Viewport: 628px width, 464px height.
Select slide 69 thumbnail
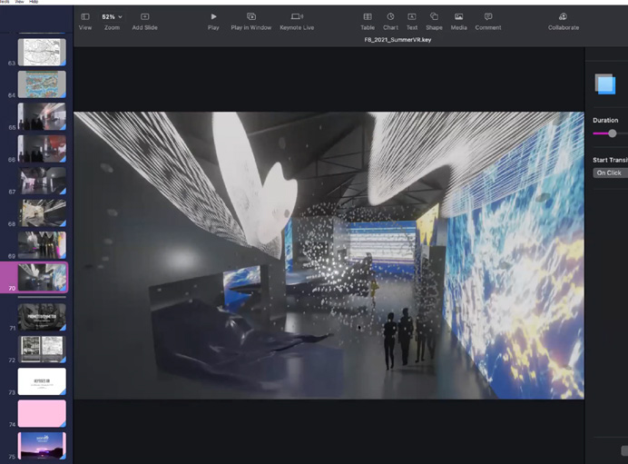pyautogui.click(x=42, y=245)
